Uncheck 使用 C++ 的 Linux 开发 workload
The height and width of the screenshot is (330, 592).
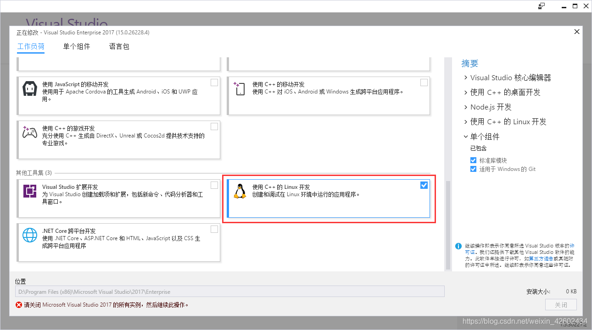tap(424, 185)
